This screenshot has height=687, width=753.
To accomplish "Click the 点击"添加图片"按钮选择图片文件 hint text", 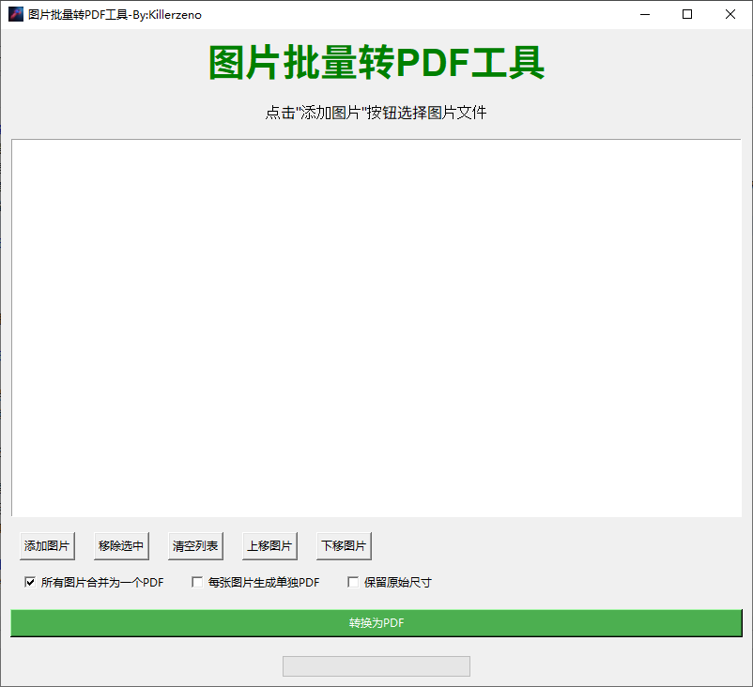I will 376,113.
